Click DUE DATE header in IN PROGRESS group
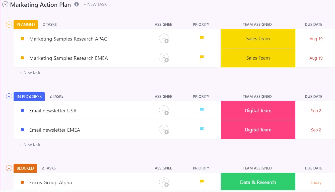Viewport: 335px width, 192px height. [314, 97]
